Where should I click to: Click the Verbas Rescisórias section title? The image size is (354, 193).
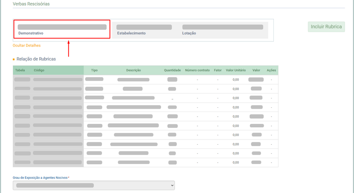[x=31, y=4]
